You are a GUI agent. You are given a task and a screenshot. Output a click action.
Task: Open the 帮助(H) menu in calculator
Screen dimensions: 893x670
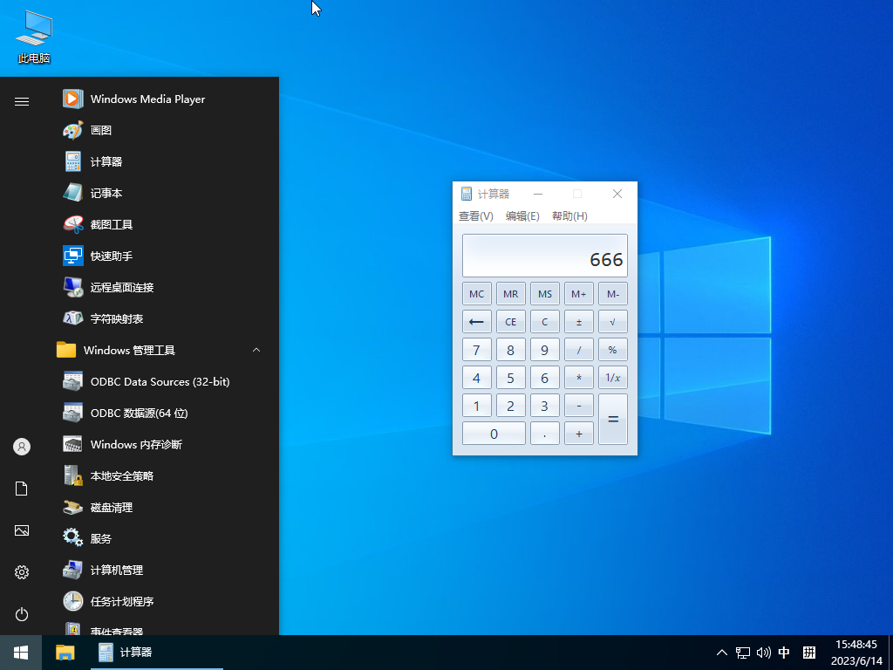click(569, 216)
